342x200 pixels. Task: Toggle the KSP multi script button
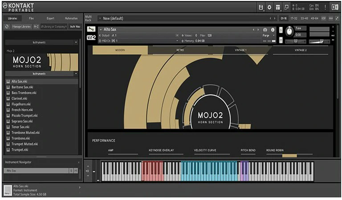[323, 19]
